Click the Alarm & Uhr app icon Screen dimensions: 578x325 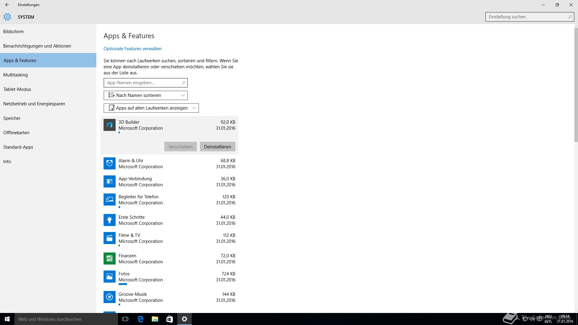(110, 163)
